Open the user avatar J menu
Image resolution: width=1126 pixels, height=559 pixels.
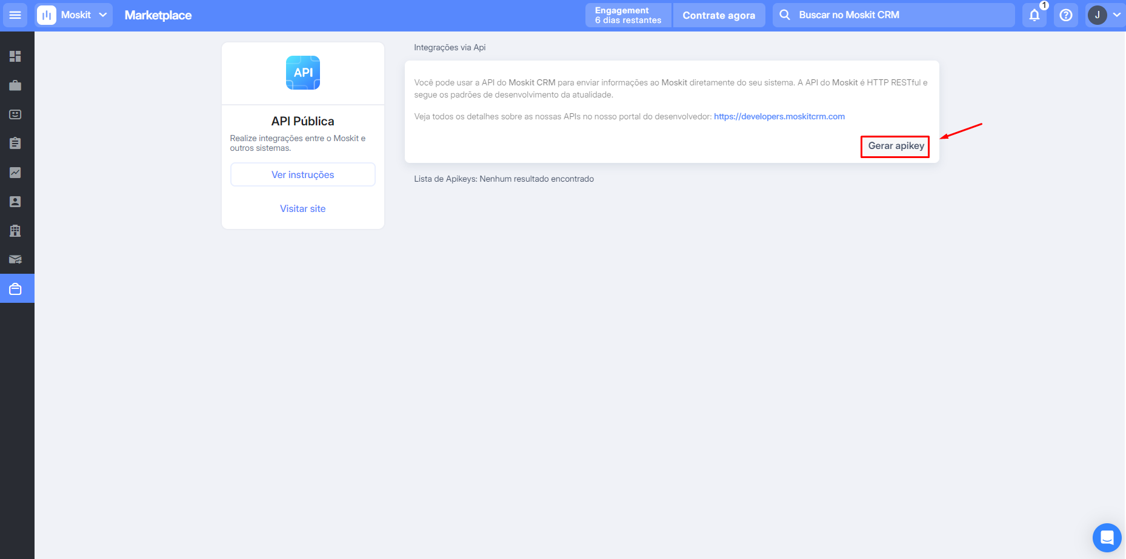(1104, 15)
